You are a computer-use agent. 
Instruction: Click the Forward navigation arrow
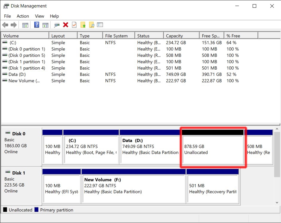tap(13, 25)
